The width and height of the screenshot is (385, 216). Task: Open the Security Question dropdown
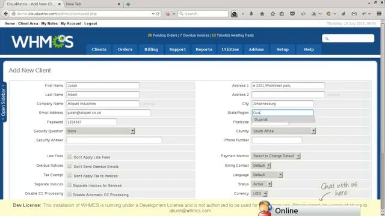100,131
